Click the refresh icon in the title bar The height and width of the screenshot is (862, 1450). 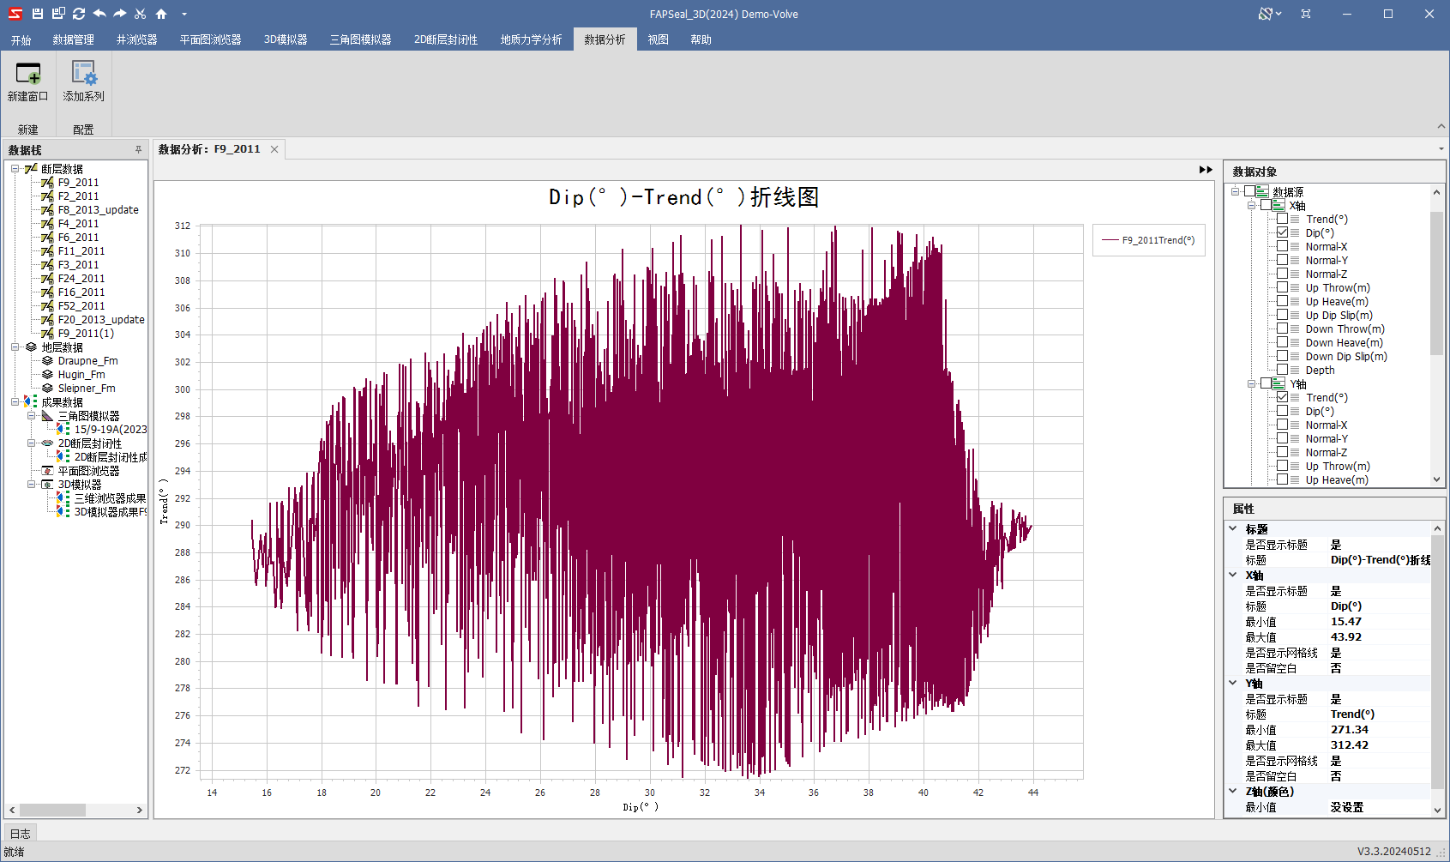(79, 14)
